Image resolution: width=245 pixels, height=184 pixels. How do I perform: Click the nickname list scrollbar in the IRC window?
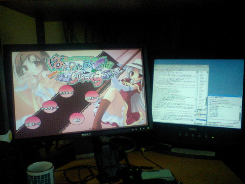click(x=207, y=90)
